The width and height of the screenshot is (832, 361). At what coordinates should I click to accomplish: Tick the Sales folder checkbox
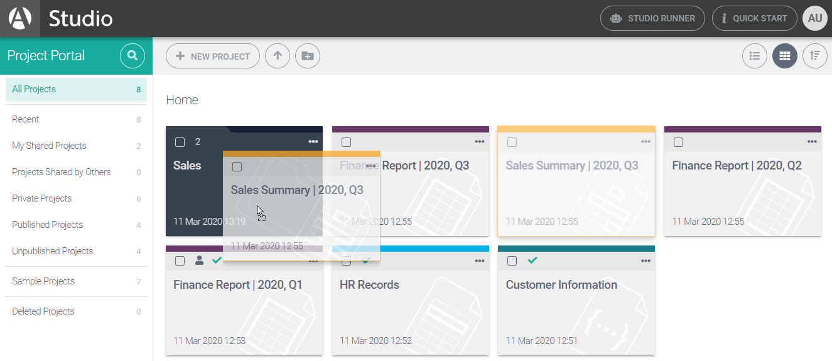pyautogui.click(x=180, y=142)
